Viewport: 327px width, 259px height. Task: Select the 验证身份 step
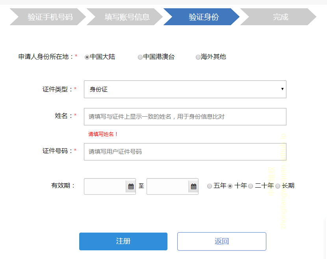[x=201, y=17]
